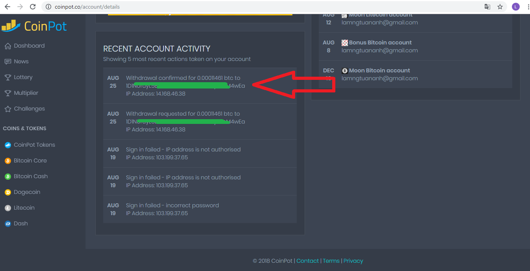Click the Terms footer link
The height and width of the screenshot is (271, 530).
click(x=331, y=261)
